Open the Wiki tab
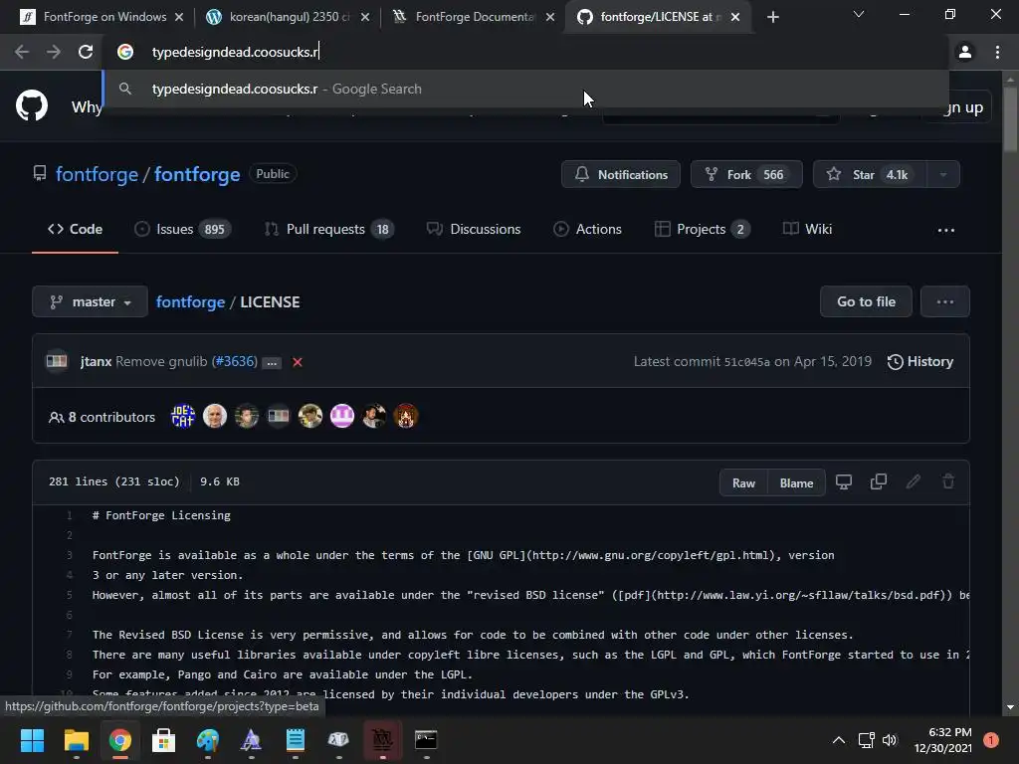Viewport: 1019px width, 764px height. point(808,230)
